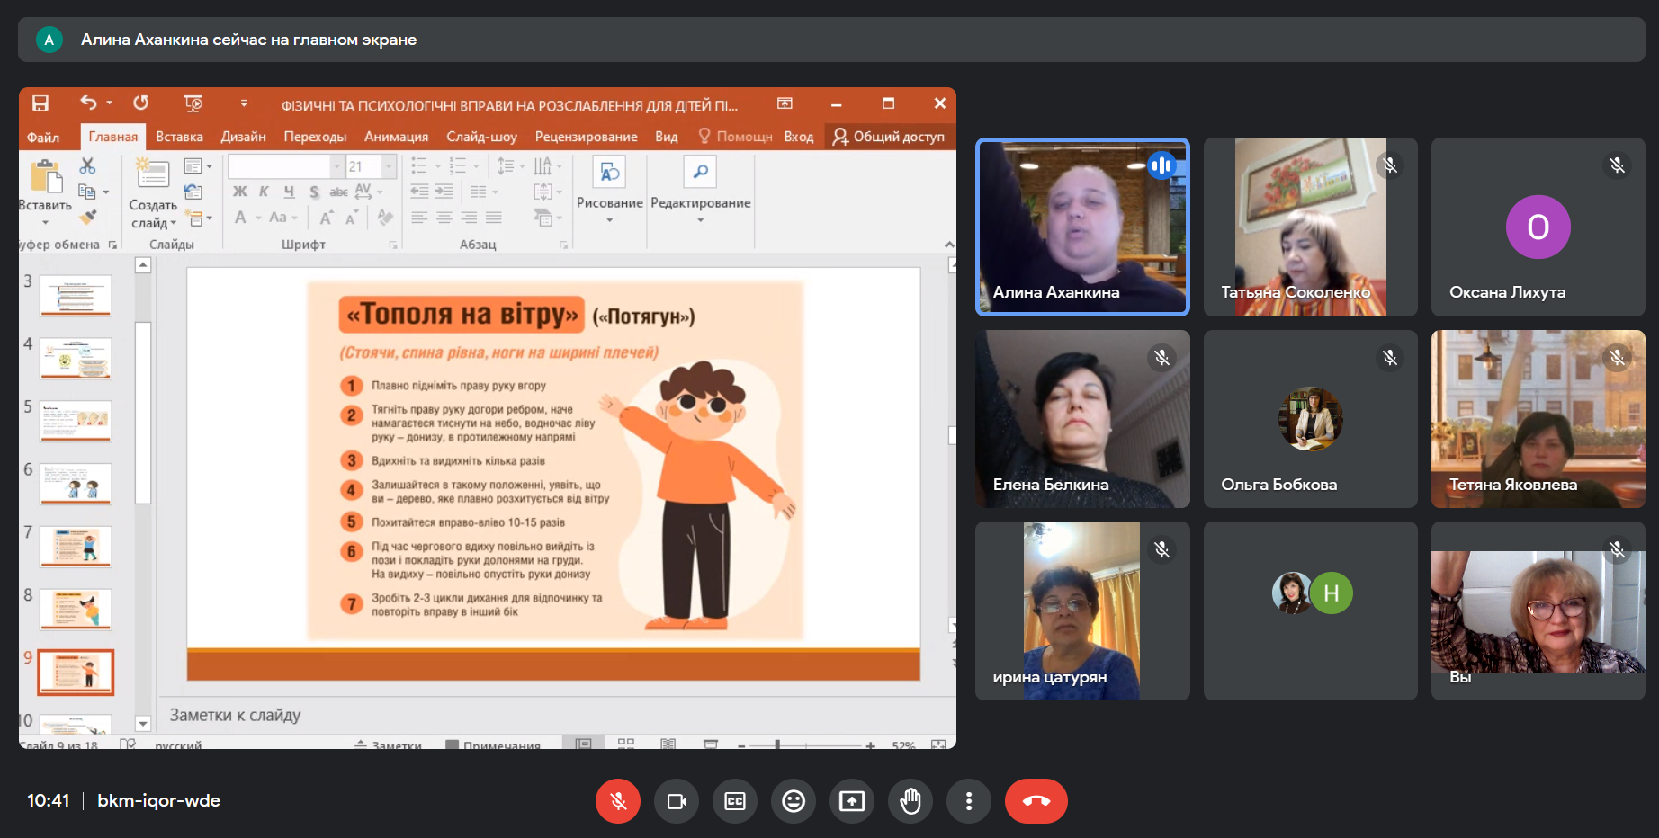Open the font size dropdown
Image resolution: width=1659 pixels, height=838 pixels.
tap(390, 166)
